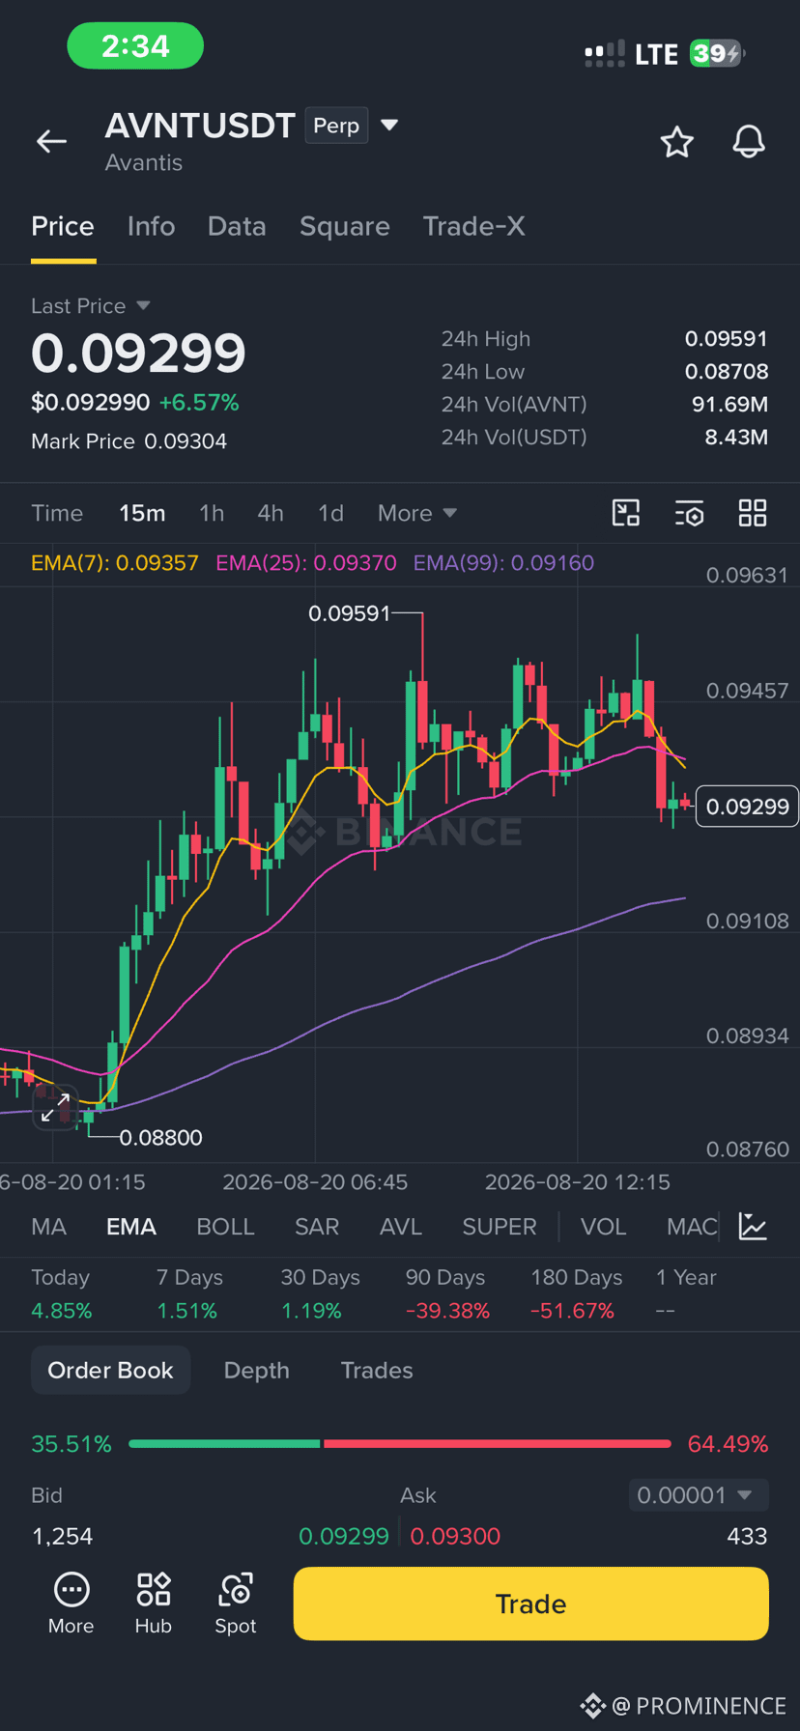Viewport: 800px width, 1731px height.
Task: Open the Trades tab
Action: (377, 1371)
